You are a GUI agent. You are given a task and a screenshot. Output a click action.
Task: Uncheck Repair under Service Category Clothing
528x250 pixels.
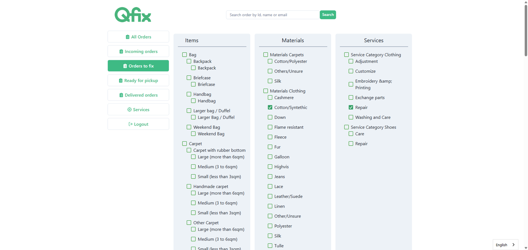[351, 107]
